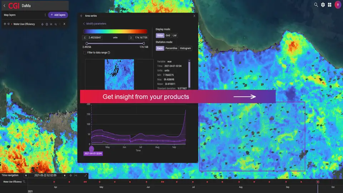Open the search magnifier in the top bar
The height and width of the screenshot is (193, 343).
click(x=316, y=5)
